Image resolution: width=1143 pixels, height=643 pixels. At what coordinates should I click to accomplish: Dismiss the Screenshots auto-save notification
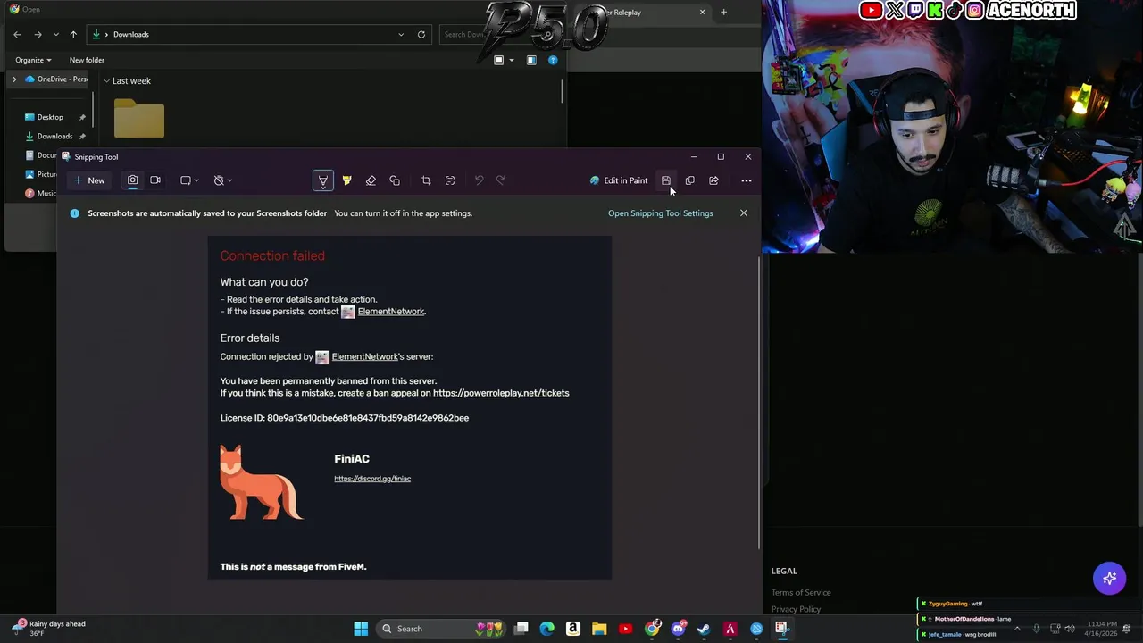[743, 213]
